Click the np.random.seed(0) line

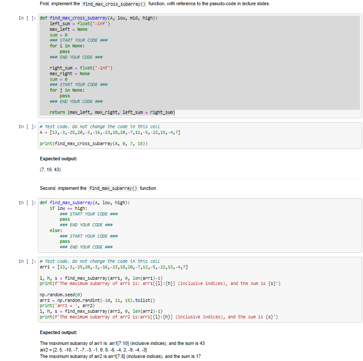(61, 295)
